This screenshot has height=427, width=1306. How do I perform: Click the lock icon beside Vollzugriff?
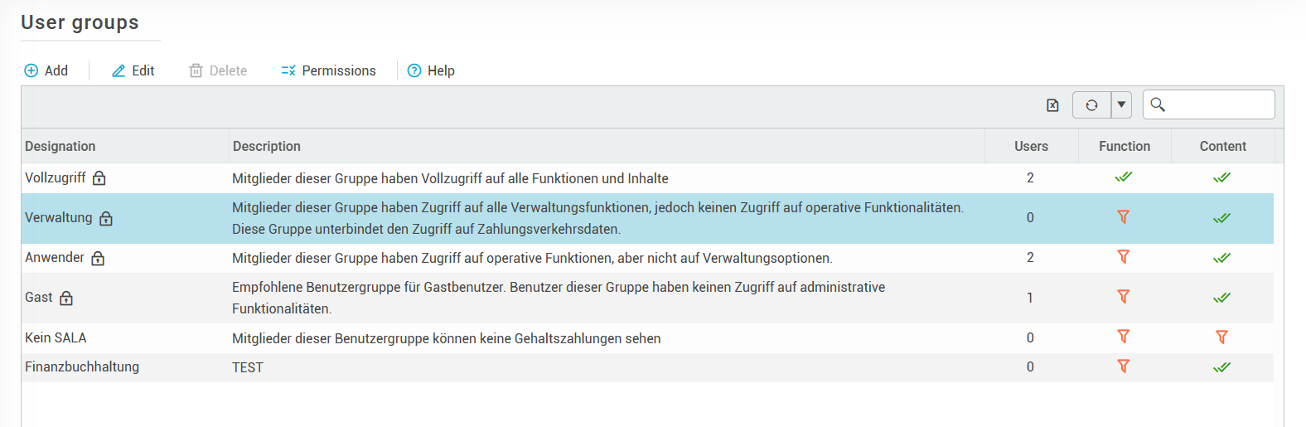pos(99,178)
